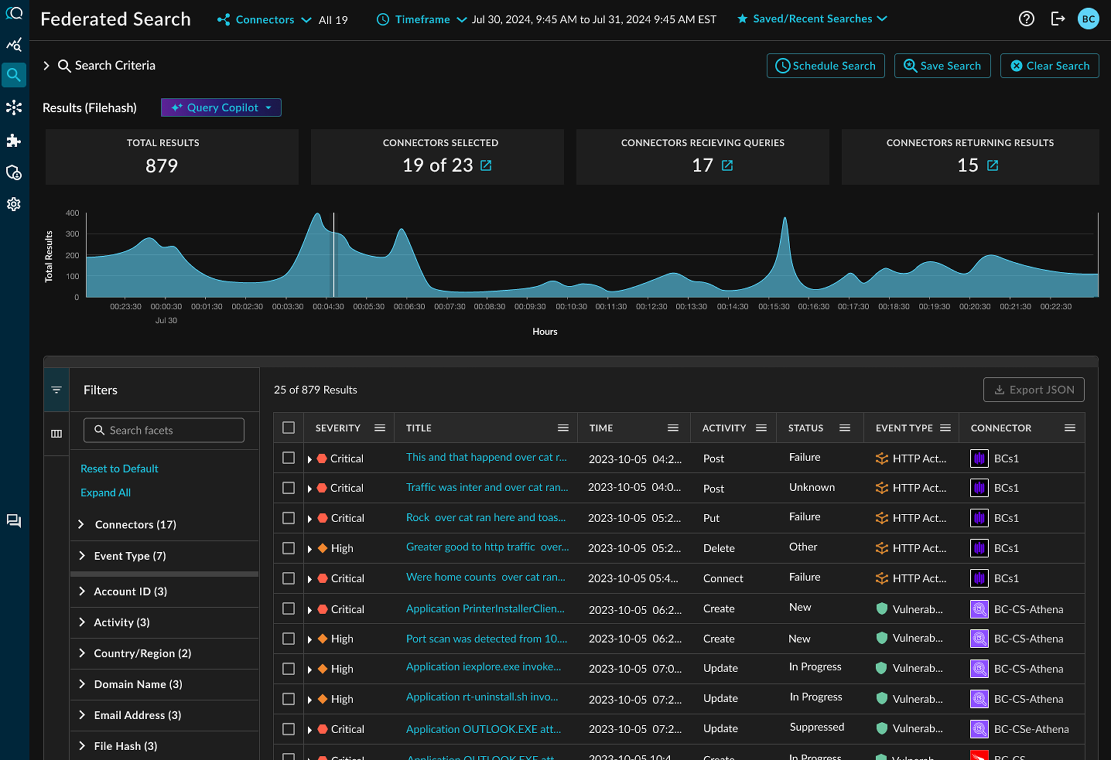This screenshot has width=1111, height=760.
Task: Expand the Country/Region (2) filter
Action: click(x=81, y=653)
